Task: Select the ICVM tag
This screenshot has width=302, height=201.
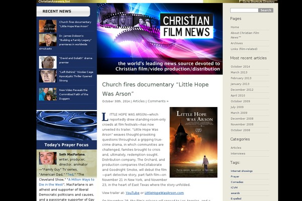Action: pyautogui.click(x=234, y=187)
